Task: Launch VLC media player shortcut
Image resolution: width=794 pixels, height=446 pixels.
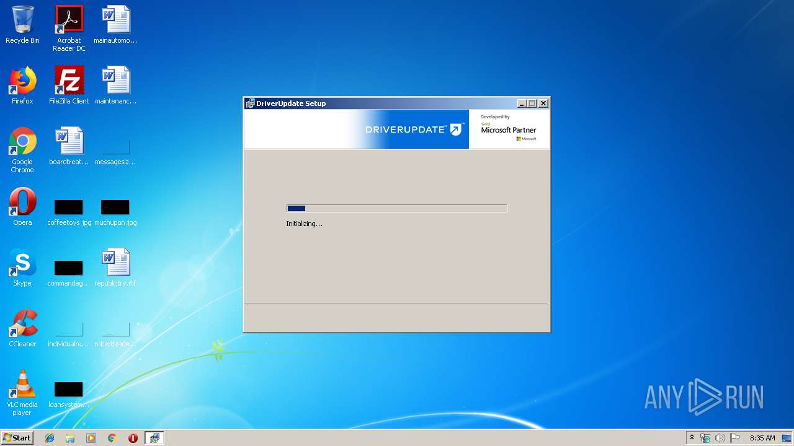Action: pos(22,393)
